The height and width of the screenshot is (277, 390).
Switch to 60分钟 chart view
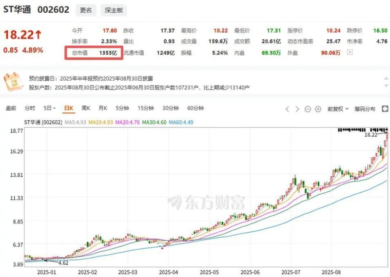click(x=195, y=108)
